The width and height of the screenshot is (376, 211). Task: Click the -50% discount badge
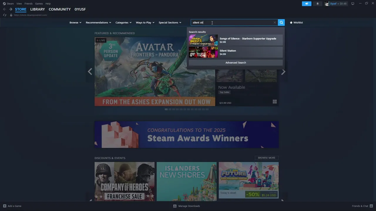click(x=253, y=195)
